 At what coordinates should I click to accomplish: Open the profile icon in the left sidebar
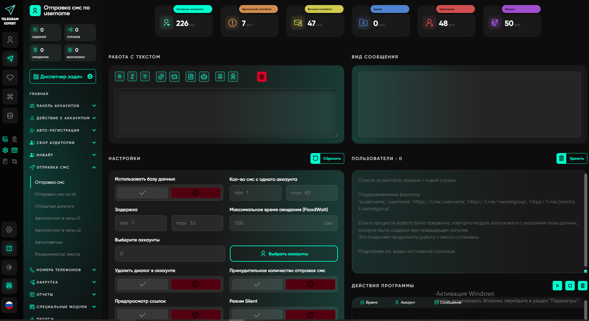tap(10, 40)
